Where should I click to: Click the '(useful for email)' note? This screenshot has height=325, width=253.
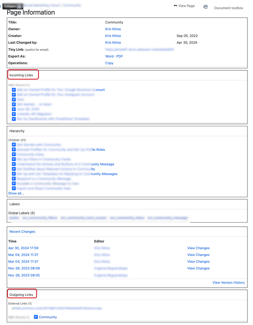pyautogui.click(x=37, y=49)
